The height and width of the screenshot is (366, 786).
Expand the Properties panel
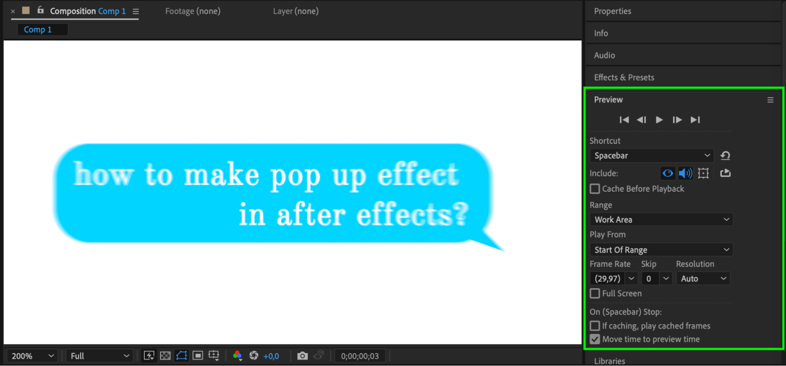point(612,11)
